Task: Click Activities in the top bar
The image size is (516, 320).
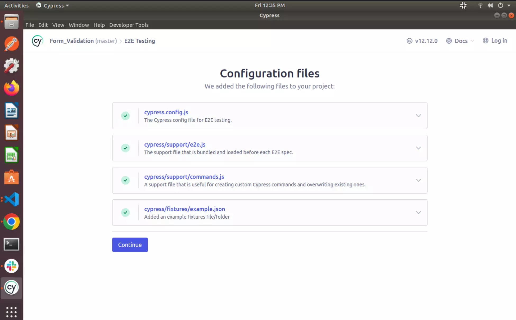Action: 16,5
